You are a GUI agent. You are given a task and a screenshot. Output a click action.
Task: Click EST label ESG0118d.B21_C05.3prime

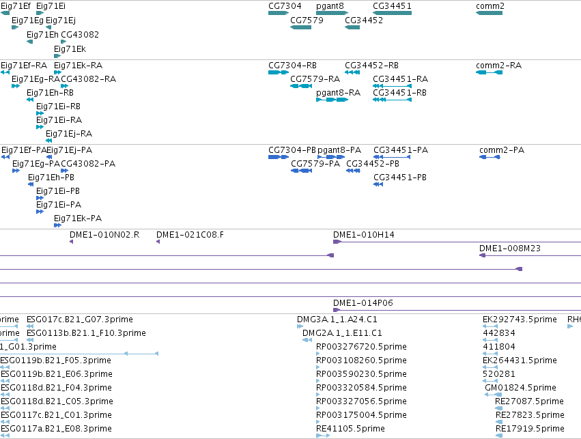57,401
